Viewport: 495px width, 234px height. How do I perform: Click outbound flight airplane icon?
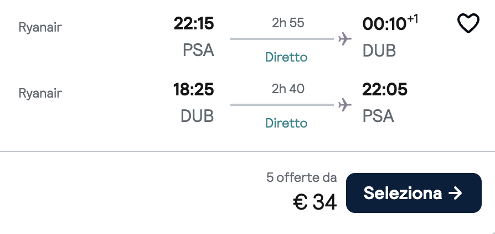[x=345, y=39]
